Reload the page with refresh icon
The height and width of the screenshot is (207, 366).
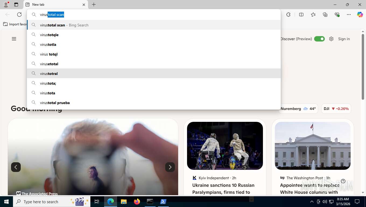click(x=19, y=15)
